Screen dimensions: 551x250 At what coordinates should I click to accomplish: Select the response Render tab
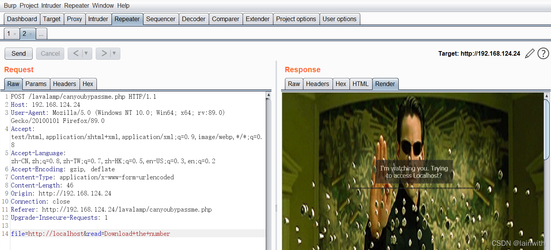pyautogui.click(x=385, y=84)
